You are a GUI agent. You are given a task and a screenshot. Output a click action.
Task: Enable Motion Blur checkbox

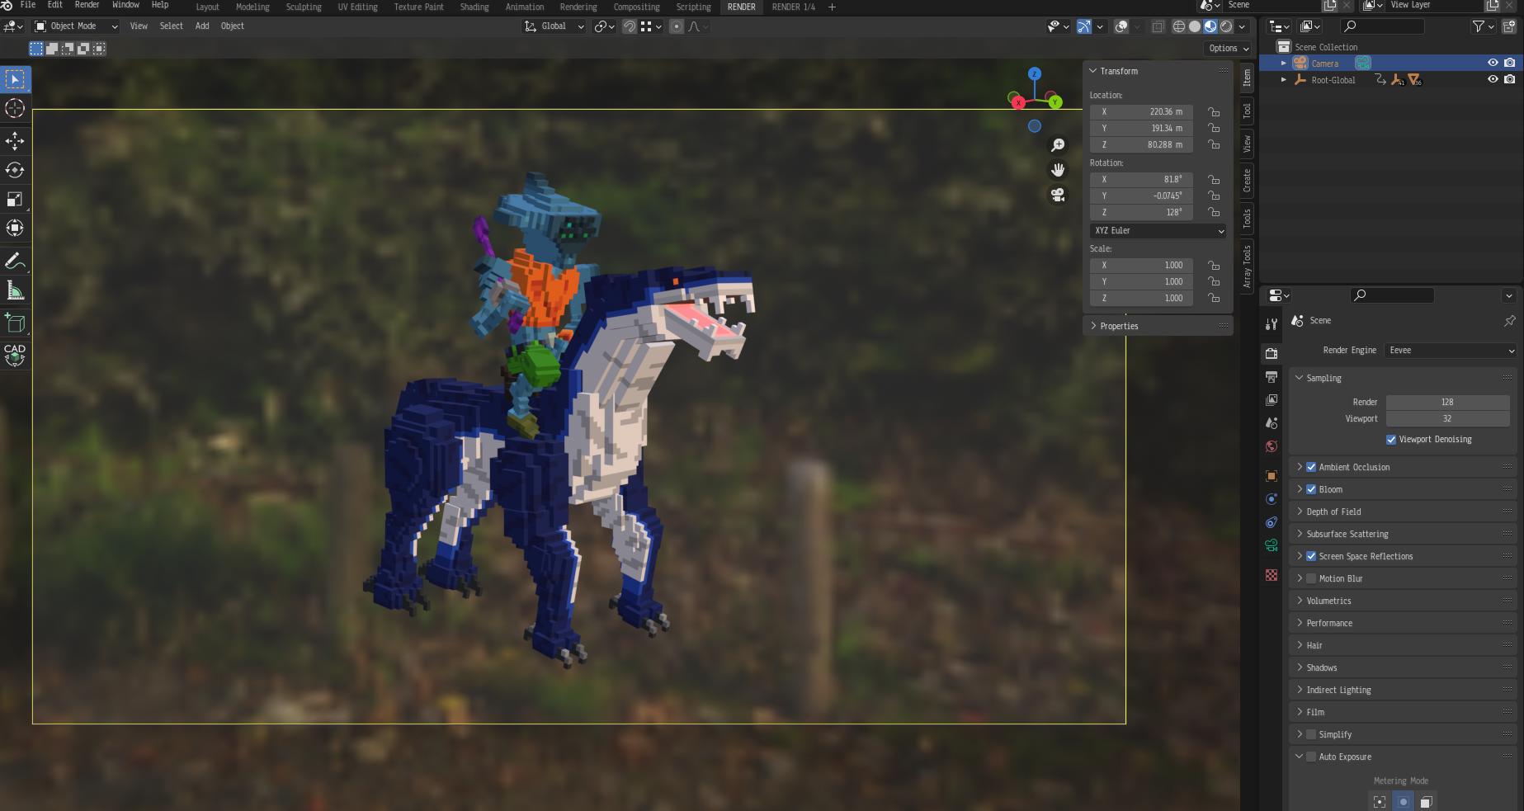click(x=1311, y=578)
